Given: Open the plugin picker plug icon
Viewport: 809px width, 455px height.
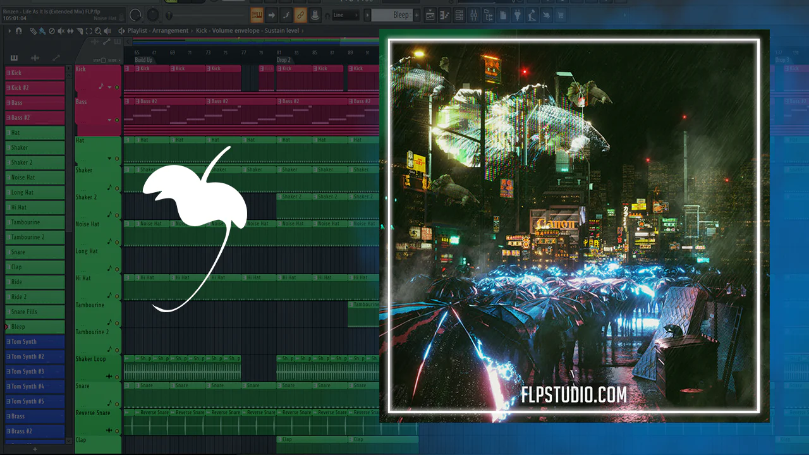Looking at the screenshot, I should [x=517, y=15].
